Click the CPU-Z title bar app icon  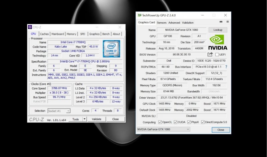tap(30, 27)
